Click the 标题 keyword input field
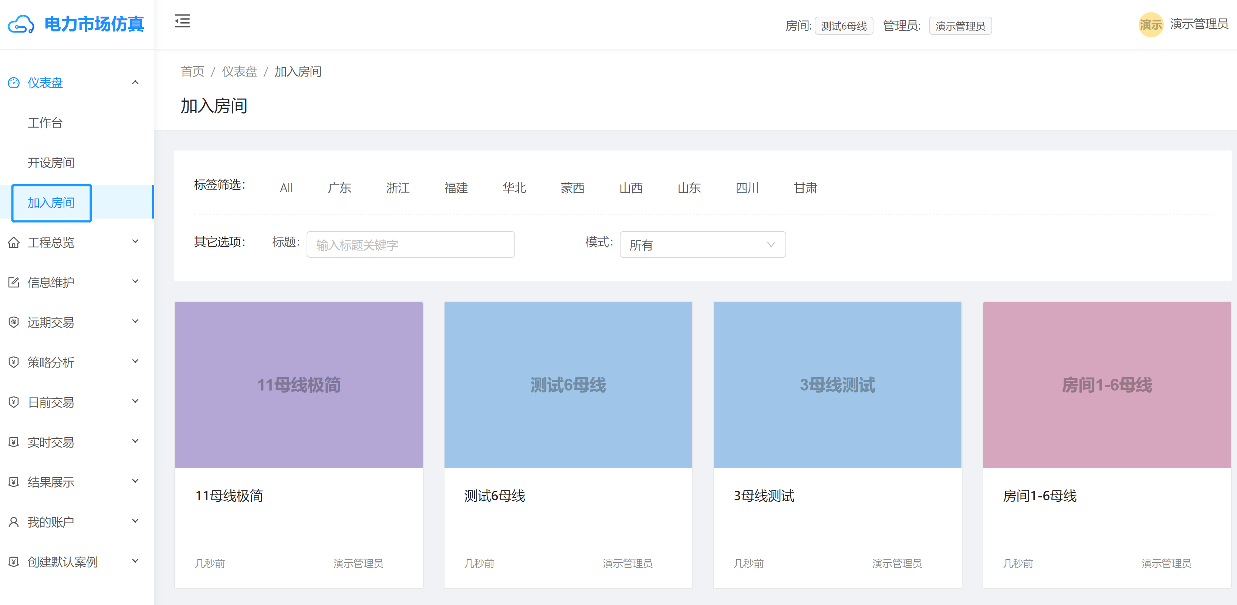This screenshot has height=605, width=1237. pyautogui.click(x=410, y=245)
